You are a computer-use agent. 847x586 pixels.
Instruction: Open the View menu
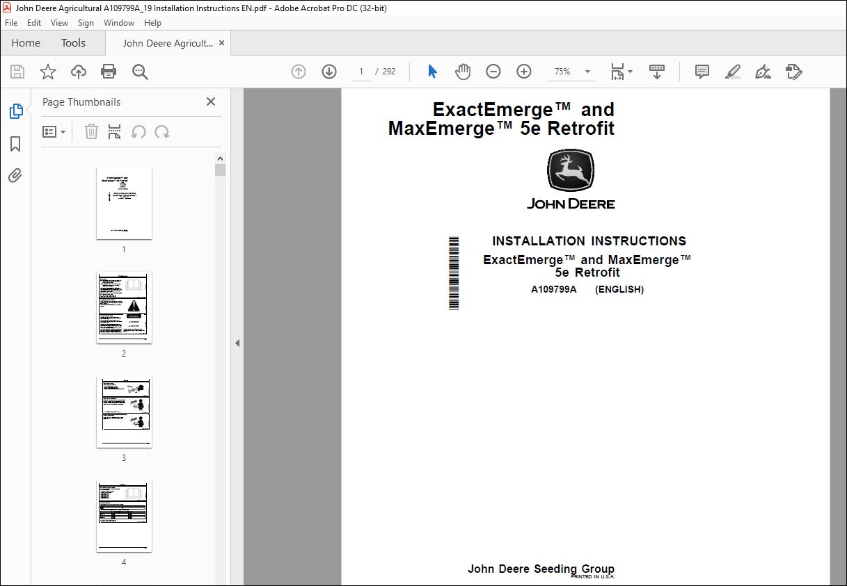(x=59, y=23)
